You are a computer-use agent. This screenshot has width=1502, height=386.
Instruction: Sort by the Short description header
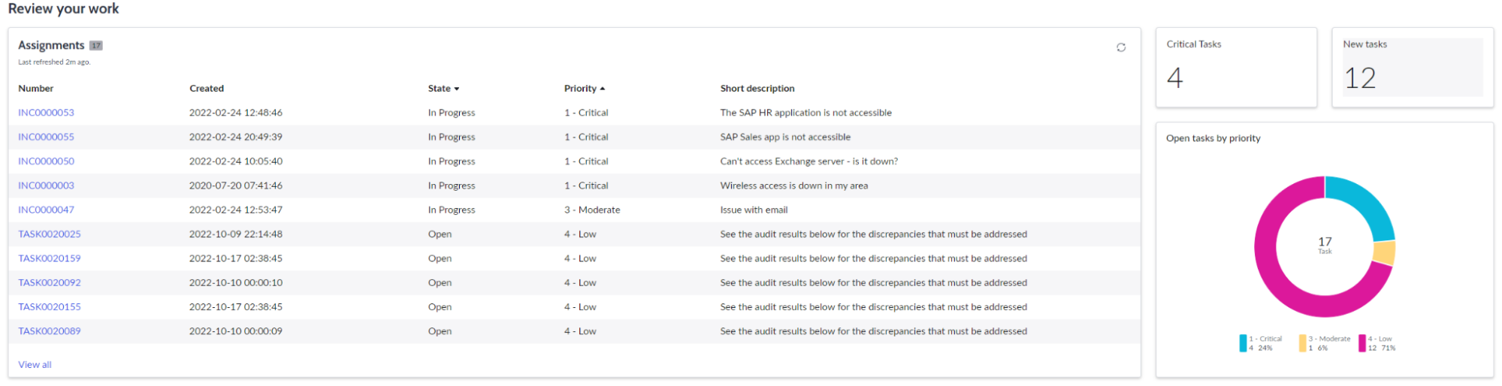(x=757, y=89)
